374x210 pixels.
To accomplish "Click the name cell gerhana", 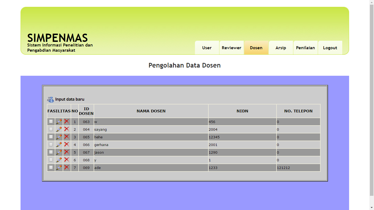I will coord(151,145).
